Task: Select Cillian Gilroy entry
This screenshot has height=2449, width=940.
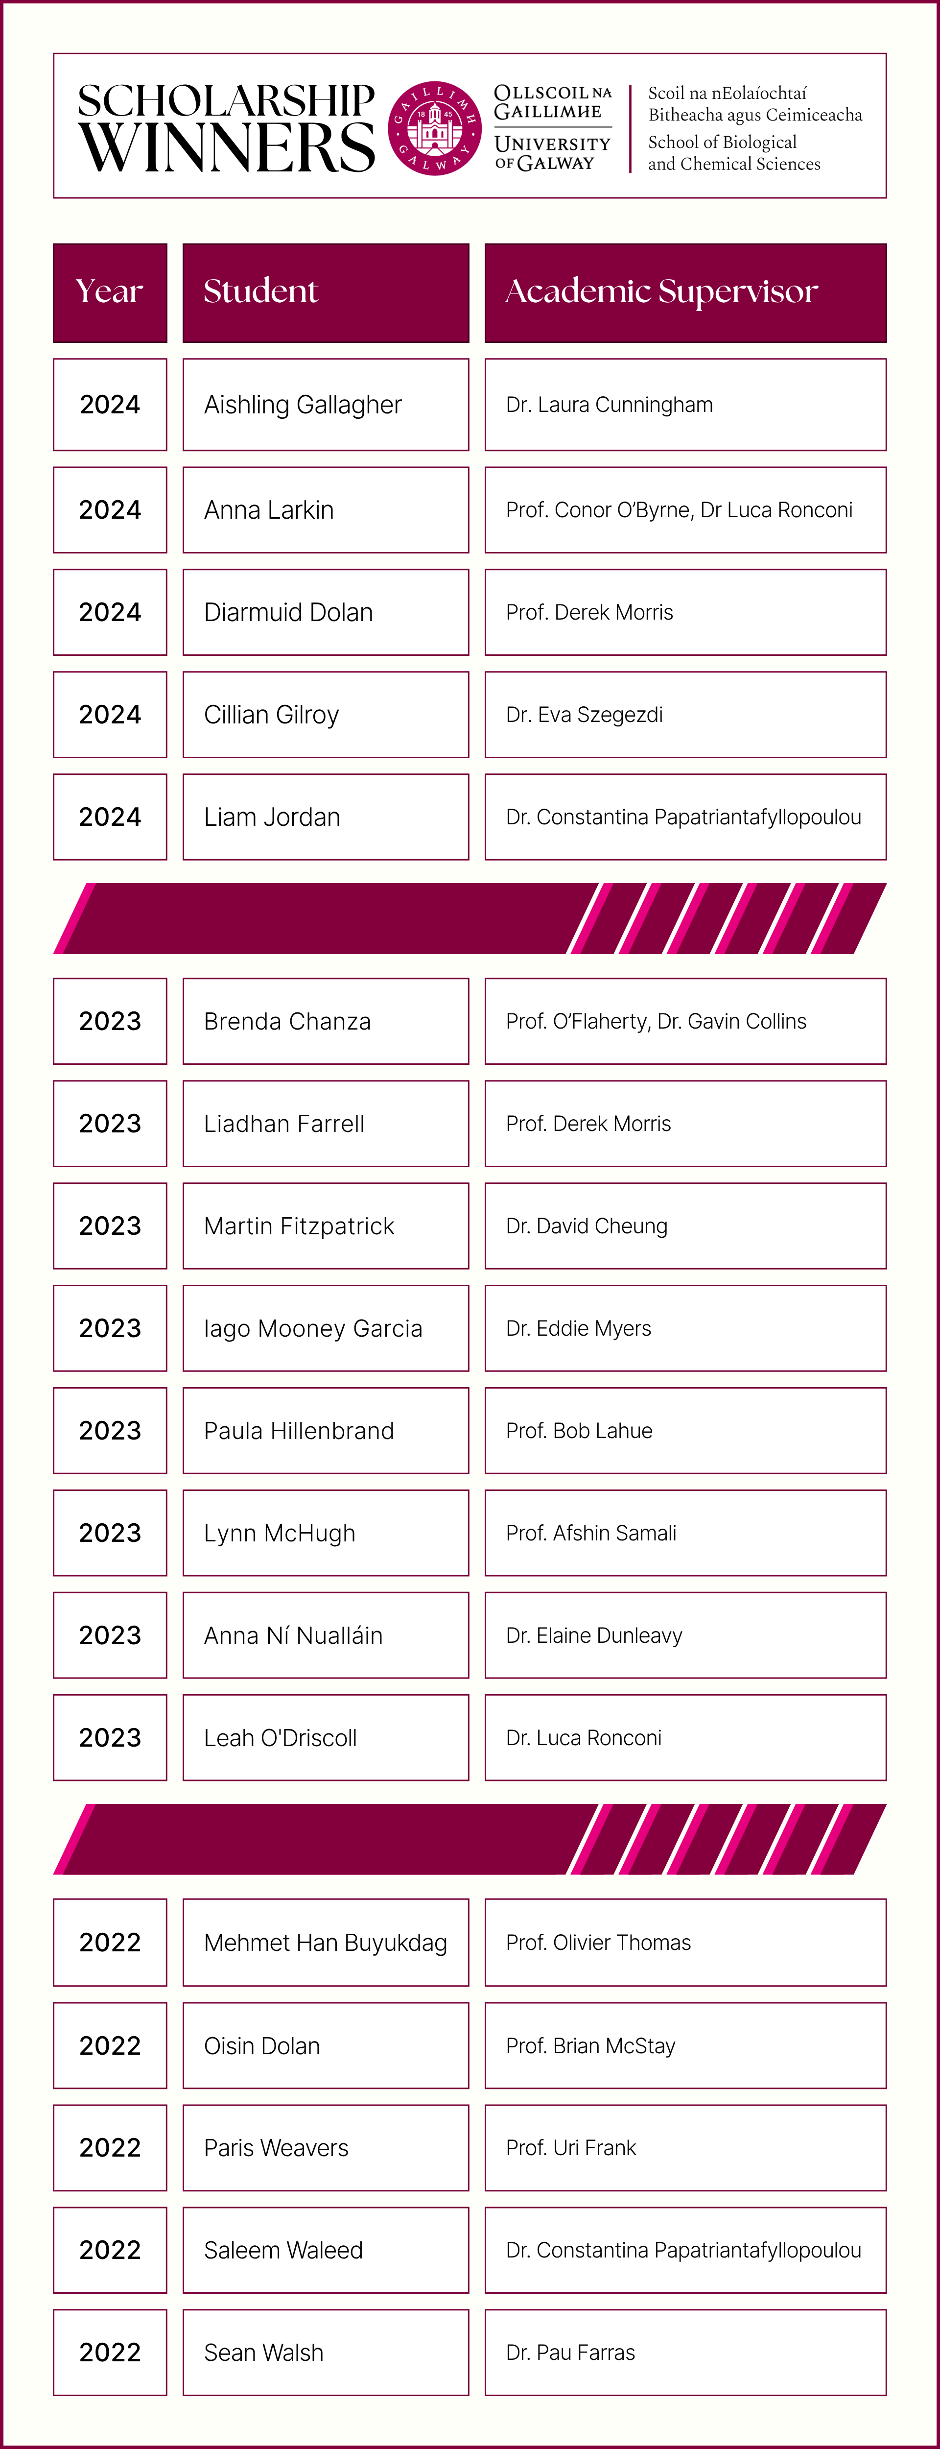Action: point(325,715)
